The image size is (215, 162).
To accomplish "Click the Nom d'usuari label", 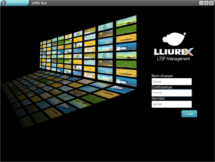I will coord(162,76).
